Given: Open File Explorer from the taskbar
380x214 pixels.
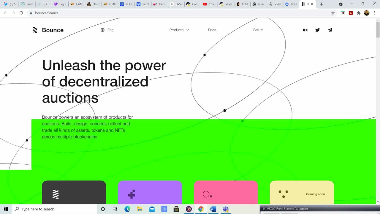Looking at the screenshot, I should pyautogui.click(x=140, y=209).
